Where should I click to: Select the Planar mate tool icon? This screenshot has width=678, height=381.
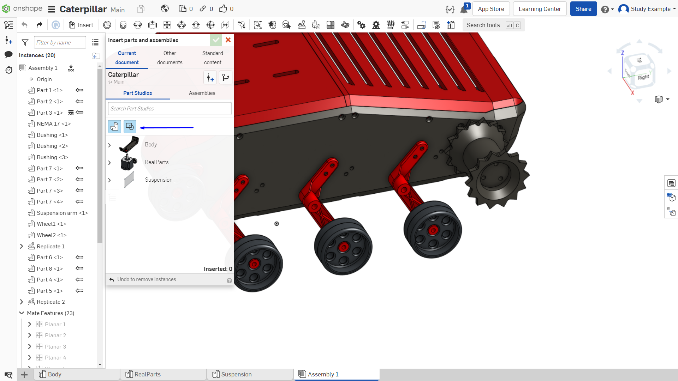(167, 25)
